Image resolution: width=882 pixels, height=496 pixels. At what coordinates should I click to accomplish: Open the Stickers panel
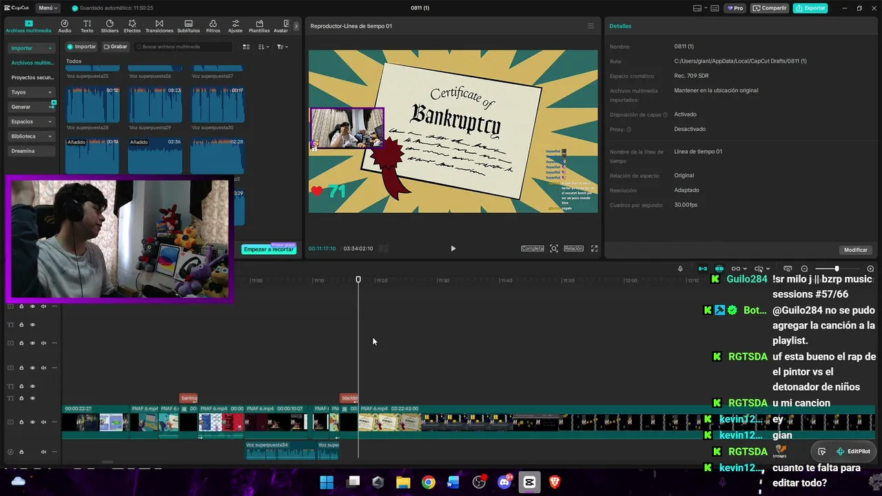click(110, 26)
